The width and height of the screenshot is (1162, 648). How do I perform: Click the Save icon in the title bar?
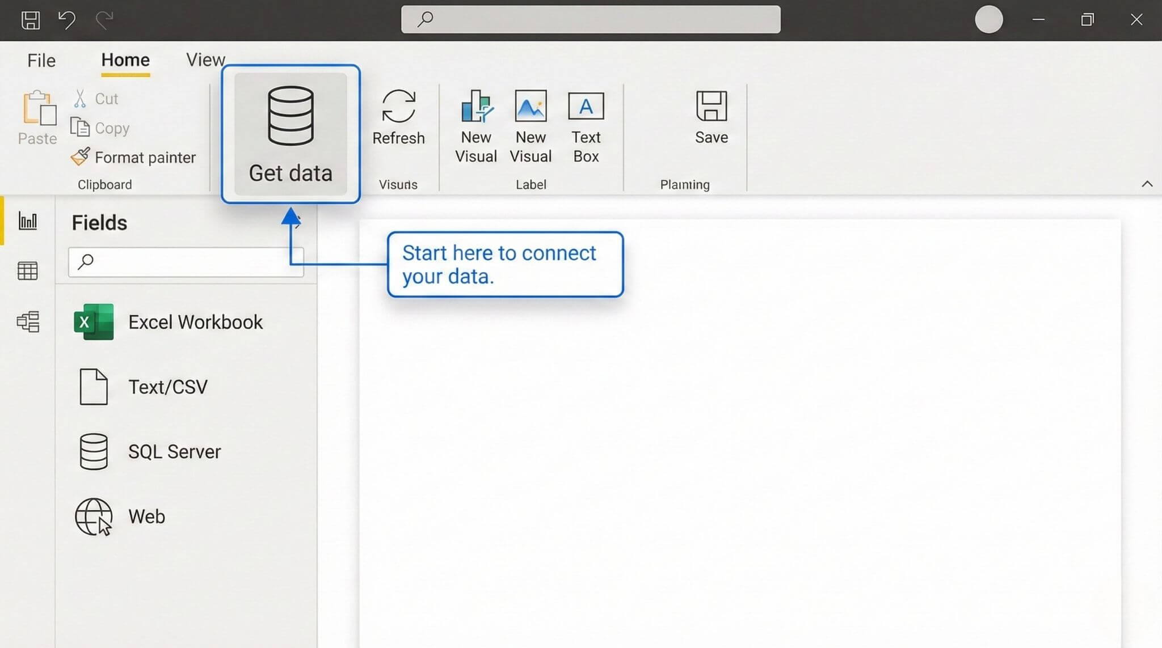tap(31, 19)
